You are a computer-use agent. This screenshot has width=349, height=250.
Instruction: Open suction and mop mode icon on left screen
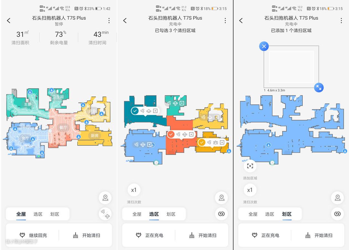105,214
